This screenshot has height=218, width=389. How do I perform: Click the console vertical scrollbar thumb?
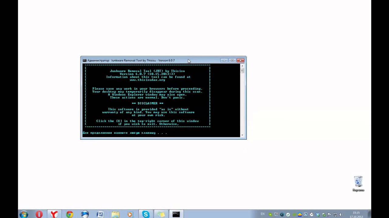coord(242,71)
